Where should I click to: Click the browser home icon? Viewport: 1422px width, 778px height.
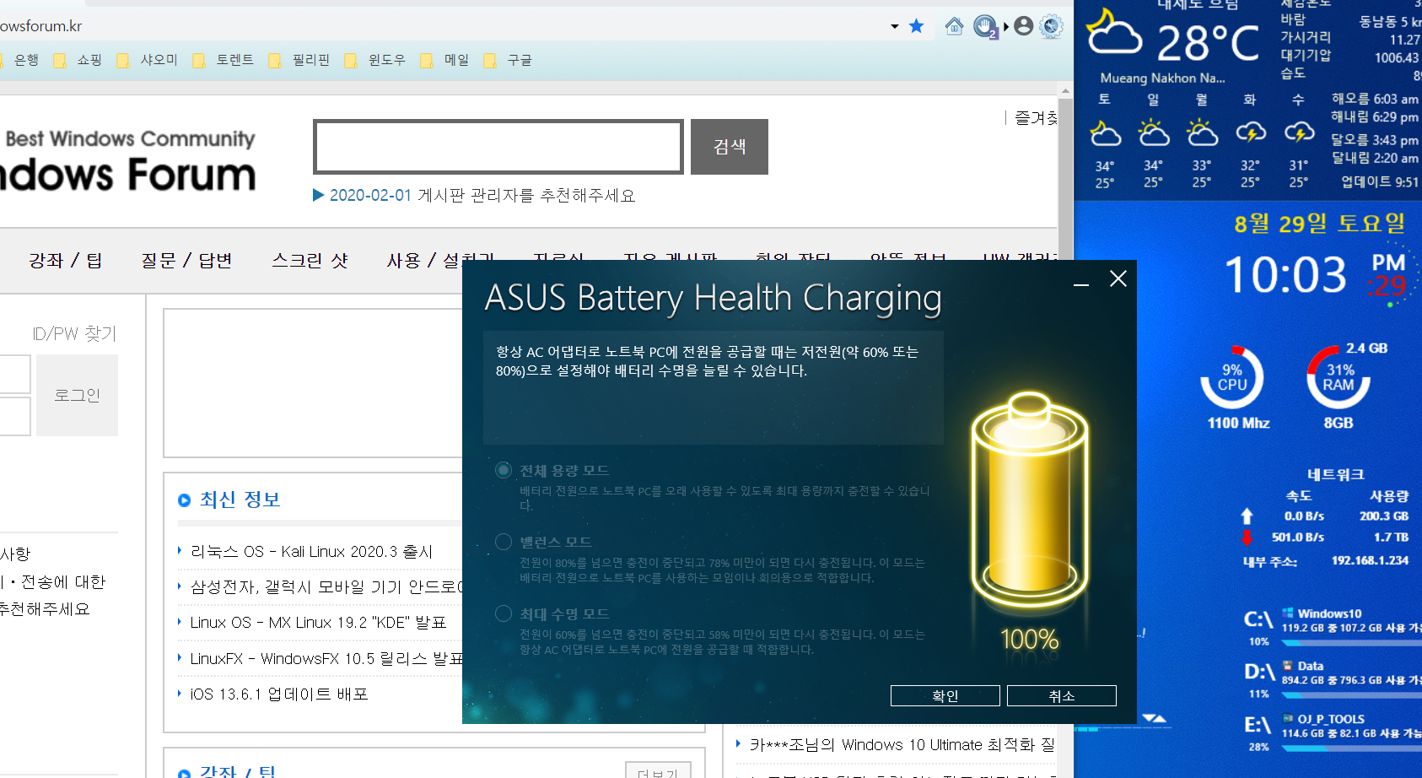tap(954, 26)
